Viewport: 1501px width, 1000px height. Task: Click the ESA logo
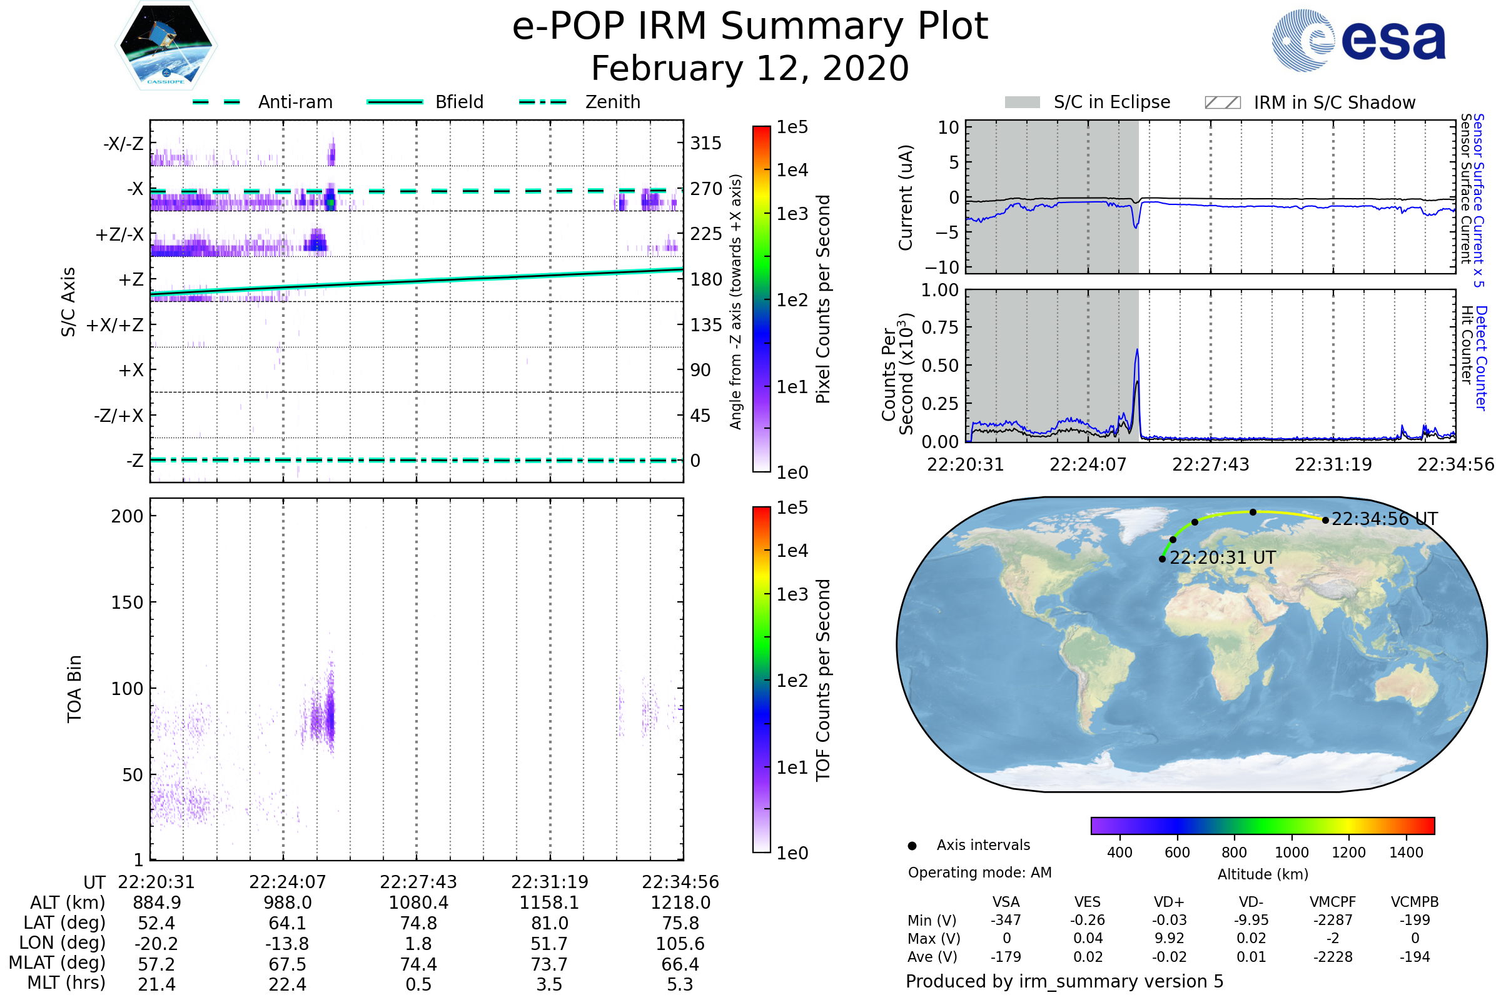(x=1358, y=41)
